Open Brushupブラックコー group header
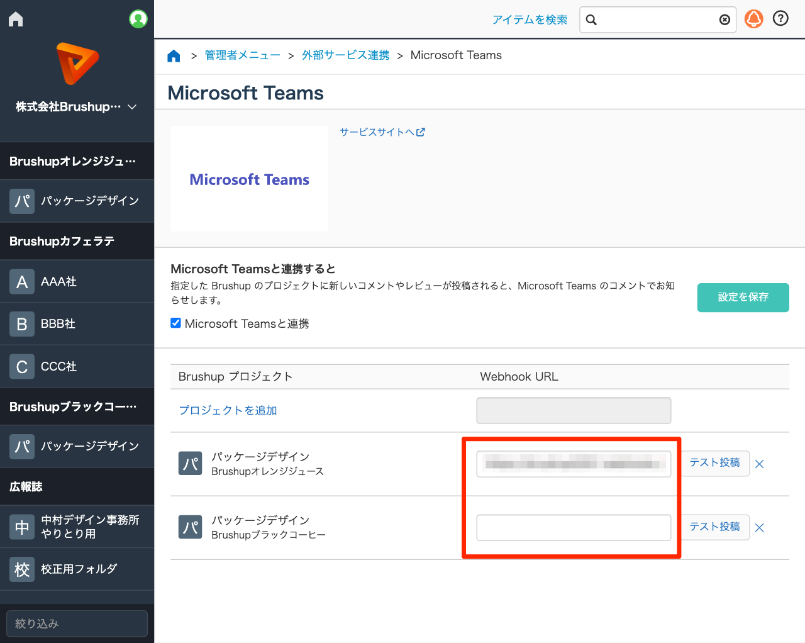The width and height of the screenshot is (805, 643). pos(77,406)
